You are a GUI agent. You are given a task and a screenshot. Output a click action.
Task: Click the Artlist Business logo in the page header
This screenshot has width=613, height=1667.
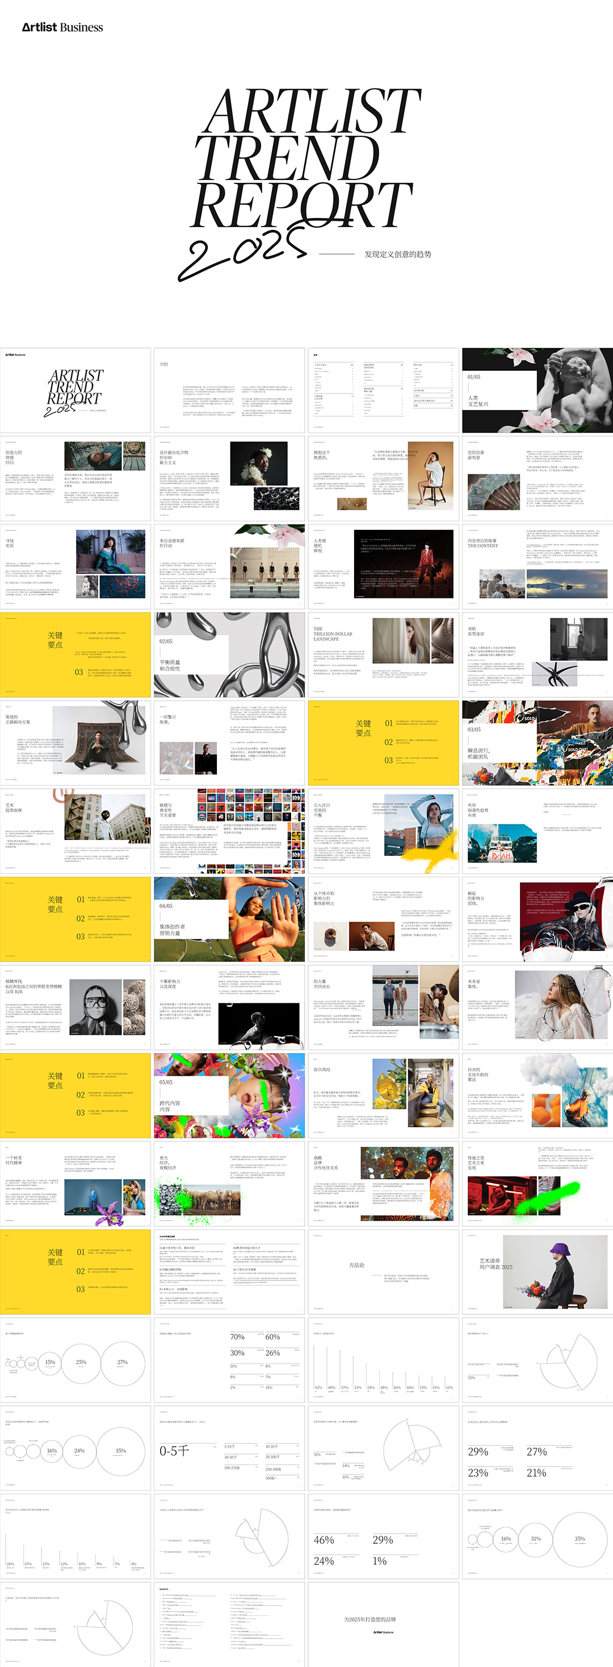click(63, 27)
